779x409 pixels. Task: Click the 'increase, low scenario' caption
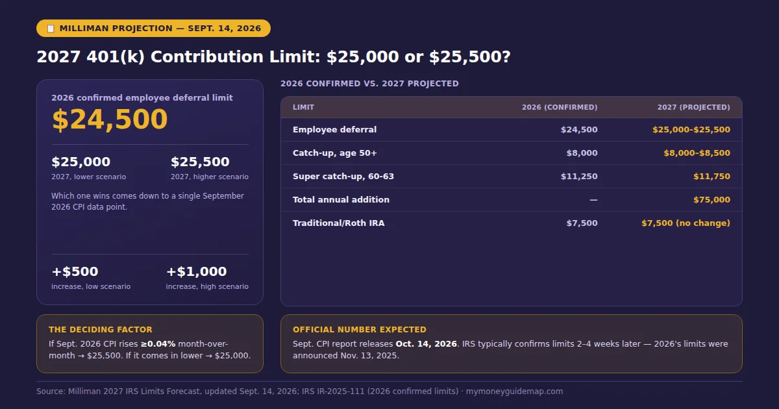click(91, 286)
